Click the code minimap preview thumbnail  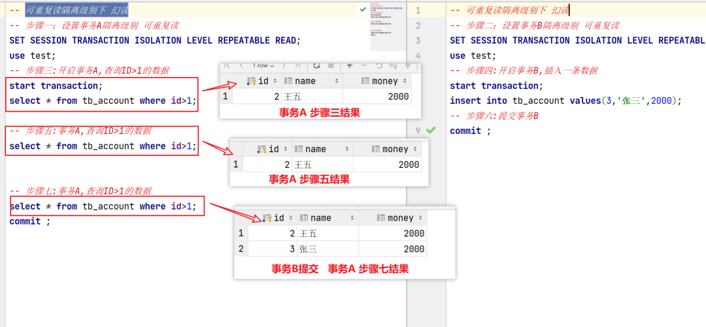387,26
